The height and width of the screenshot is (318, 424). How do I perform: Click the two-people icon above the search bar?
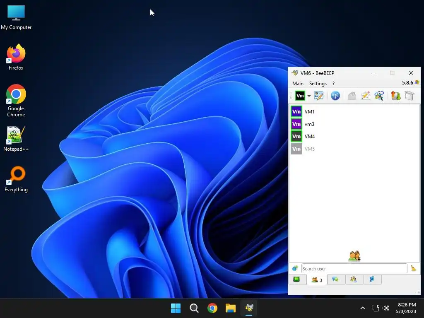pyautogui.click(x=354, y=256)
